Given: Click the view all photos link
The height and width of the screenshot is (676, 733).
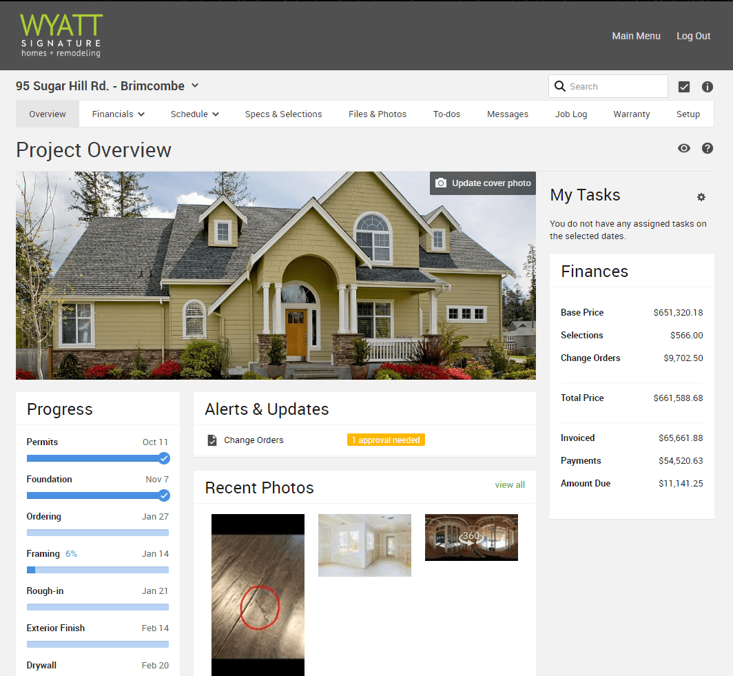Looking at the screenshot, I should tap(510, 484).
